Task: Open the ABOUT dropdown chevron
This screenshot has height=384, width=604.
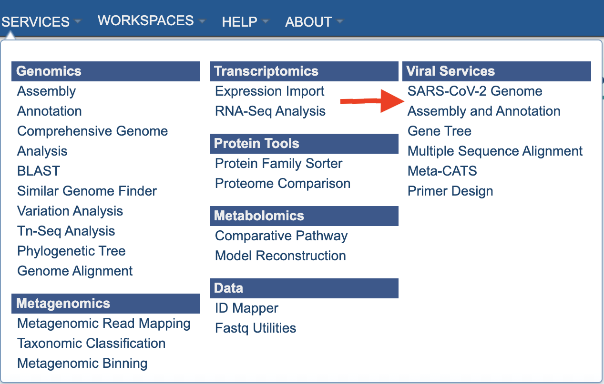Action: (x=340, y=20)
